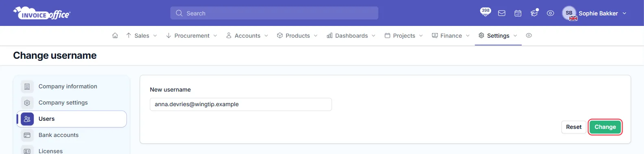
Task: Click the green Change button
Action: tap(605, 127)
